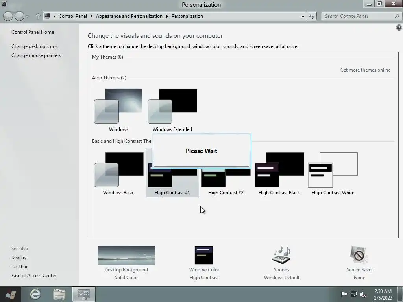
Task: Click the Back navigation arrow
Action: click(8, 16)
